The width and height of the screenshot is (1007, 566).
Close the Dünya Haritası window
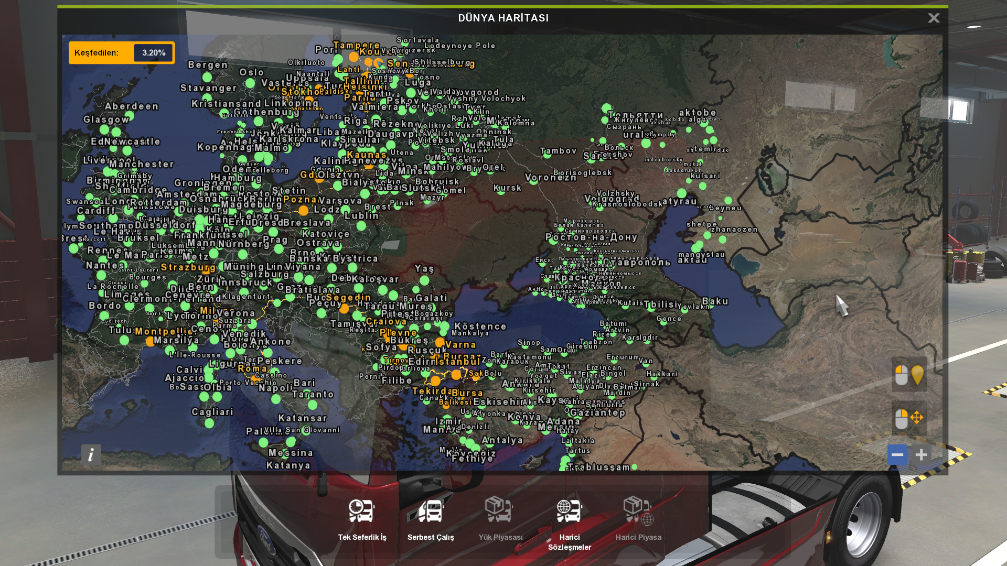click(x=934, y=18)
